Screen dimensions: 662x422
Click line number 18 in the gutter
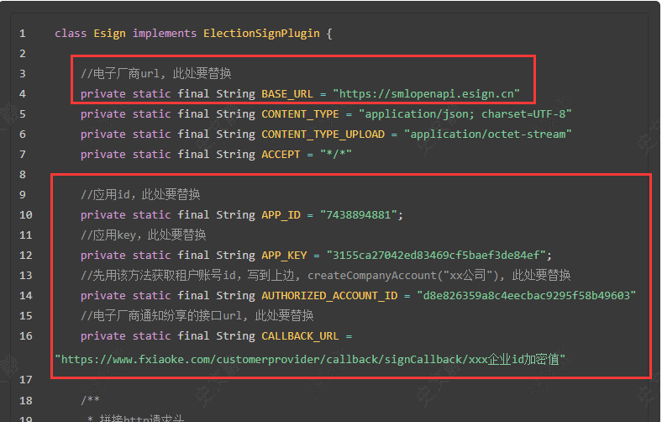pos(26,400)
